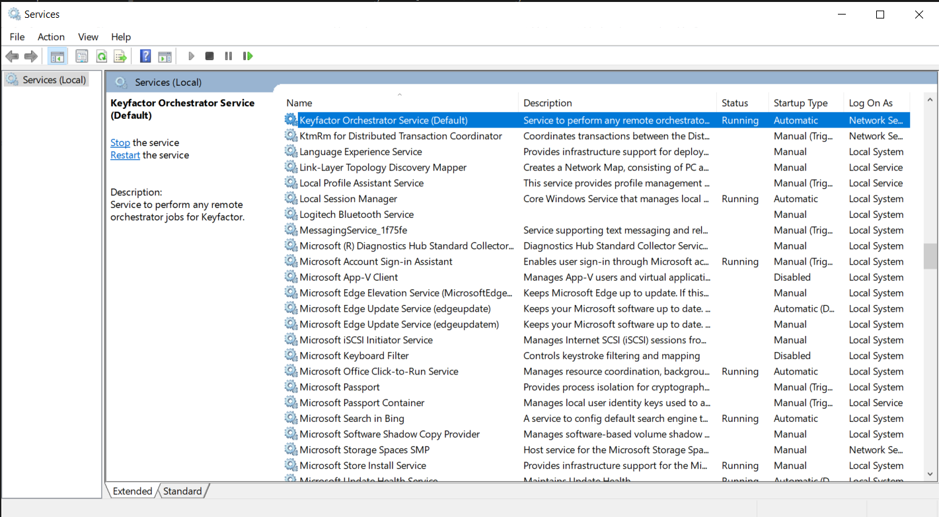
Task: Open Properties toolbar icon
Action: [82, 57]
